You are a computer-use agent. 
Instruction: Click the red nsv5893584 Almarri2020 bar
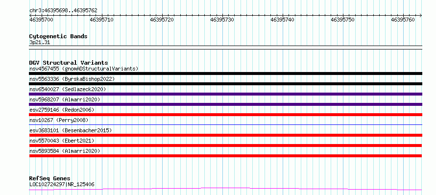point(225,156)
